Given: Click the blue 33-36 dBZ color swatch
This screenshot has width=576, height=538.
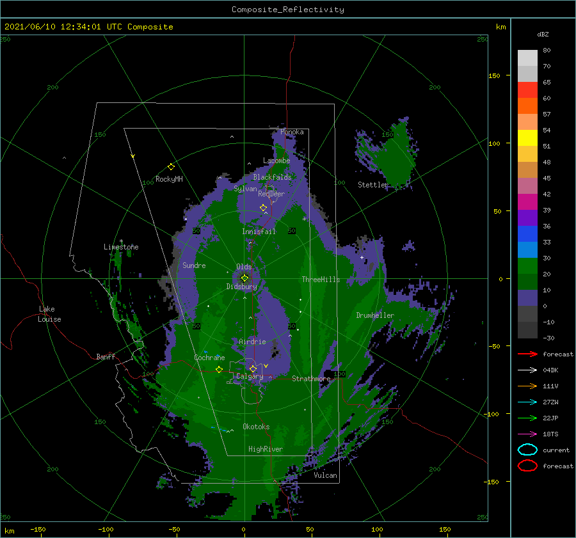Looking at the screenshot, I should pos(527,234).
